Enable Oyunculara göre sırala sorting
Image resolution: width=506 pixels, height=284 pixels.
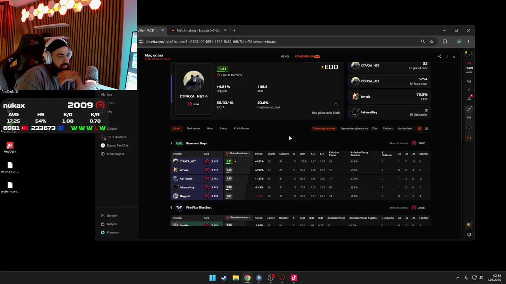tap(354, 128)
